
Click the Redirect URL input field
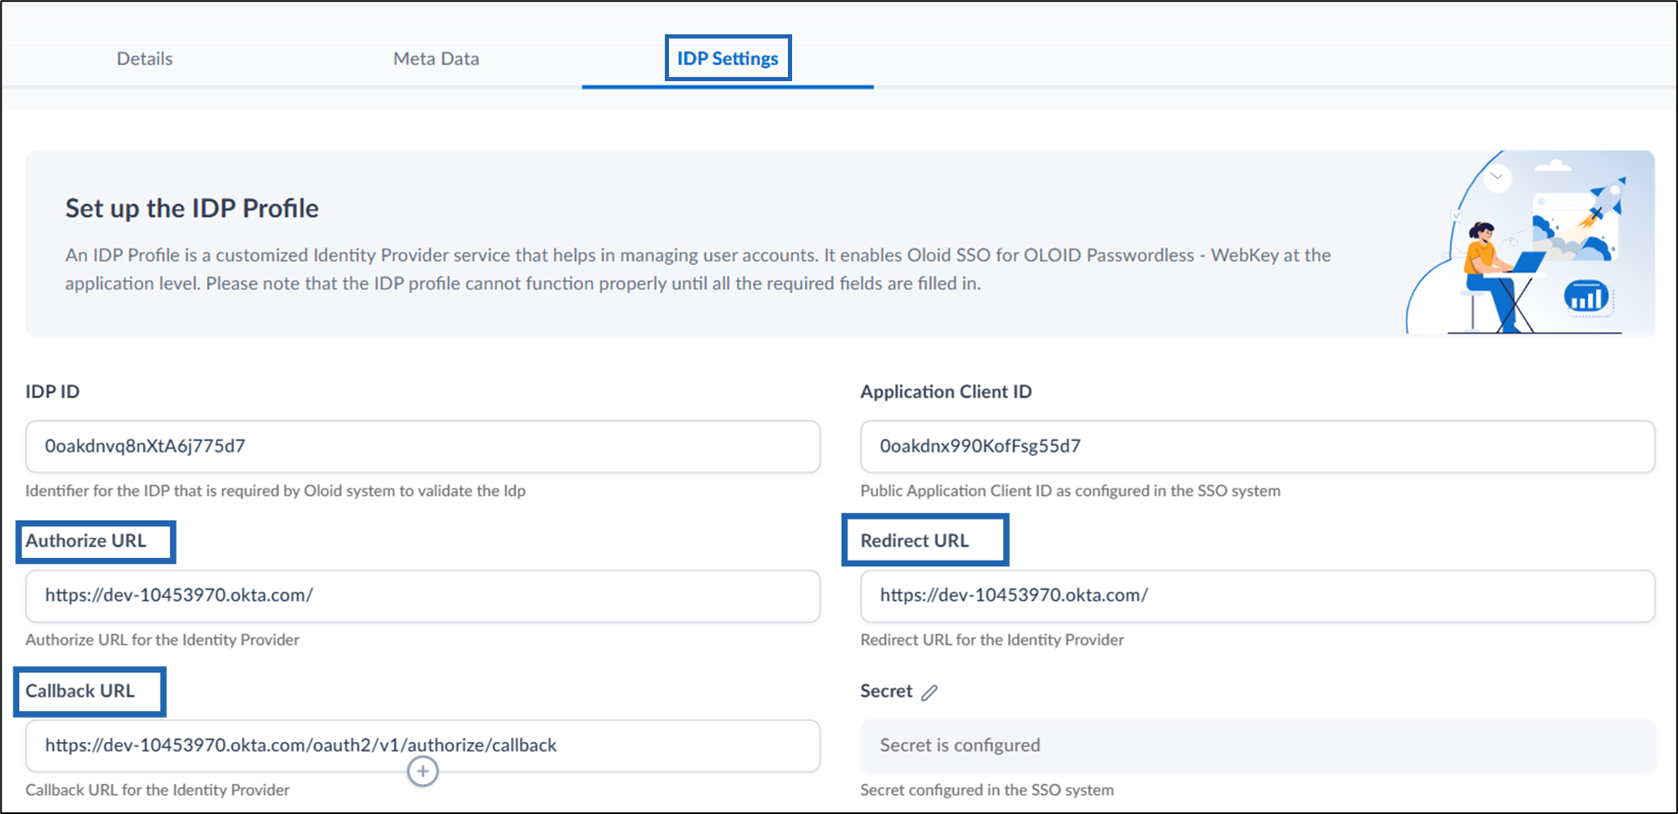(1258, 596)
